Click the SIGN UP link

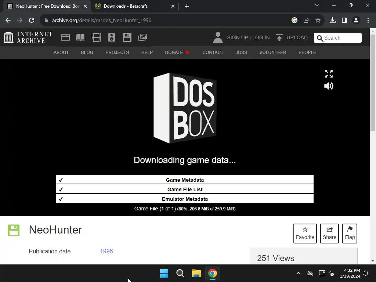pos(238,38)
